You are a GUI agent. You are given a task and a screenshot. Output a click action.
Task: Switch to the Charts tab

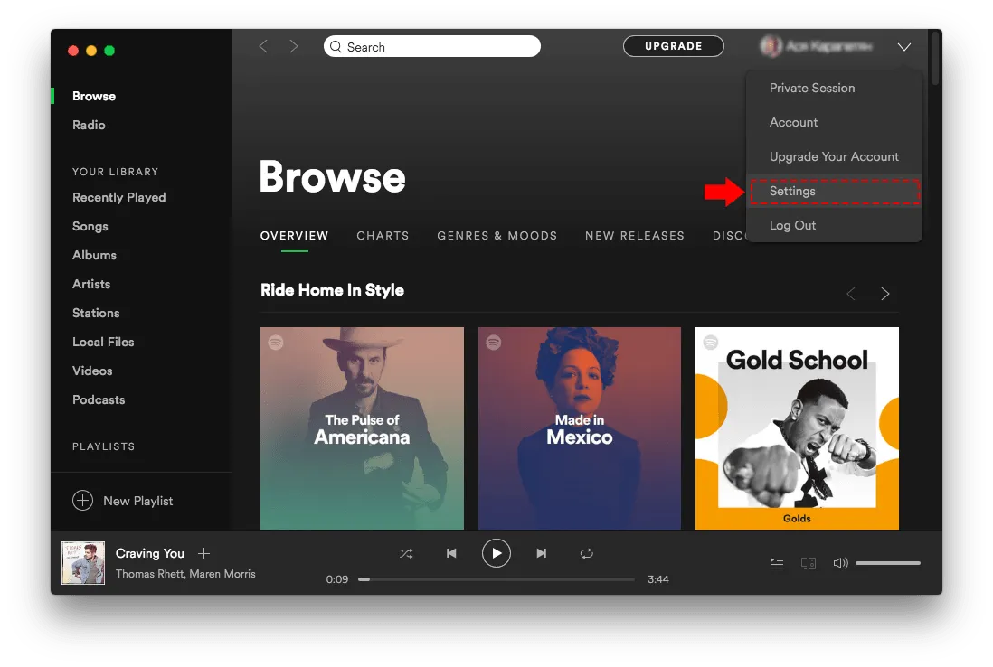click(383, 236)
